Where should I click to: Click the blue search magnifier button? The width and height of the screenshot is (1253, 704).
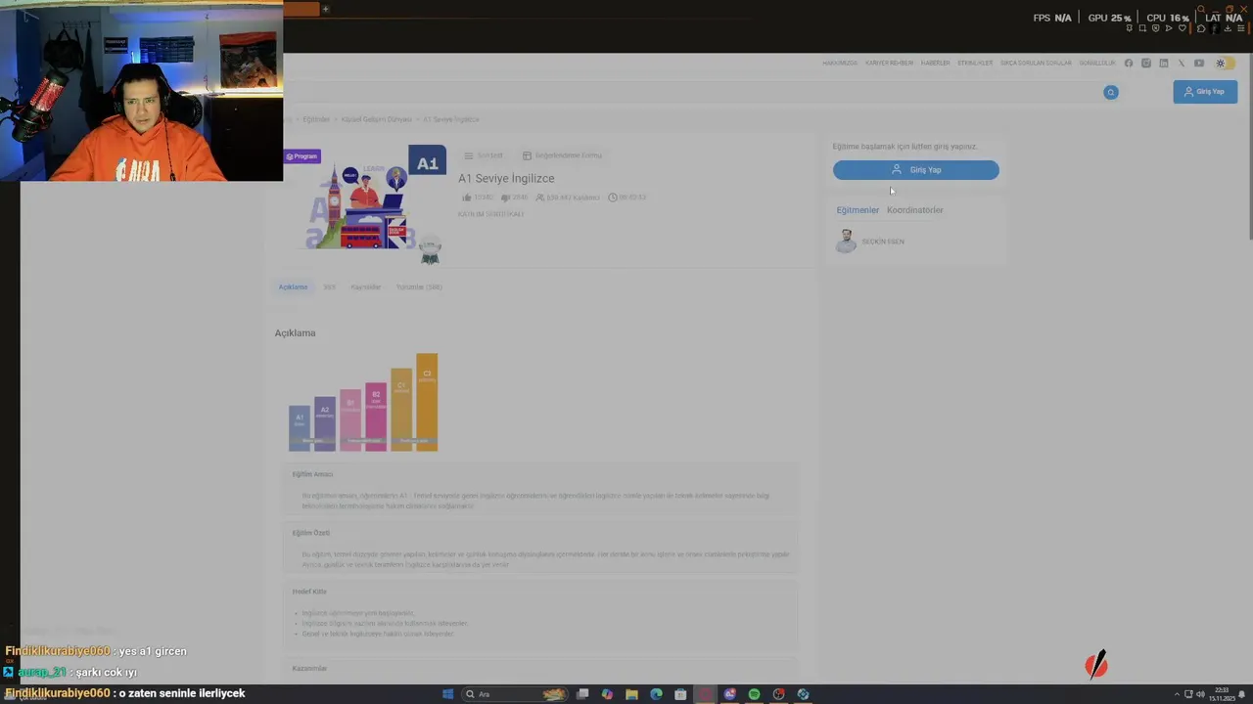[1110, 92]
